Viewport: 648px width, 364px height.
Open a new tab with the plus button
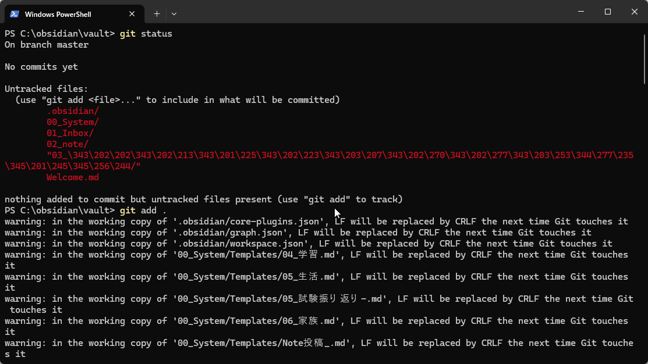point(157,13)
